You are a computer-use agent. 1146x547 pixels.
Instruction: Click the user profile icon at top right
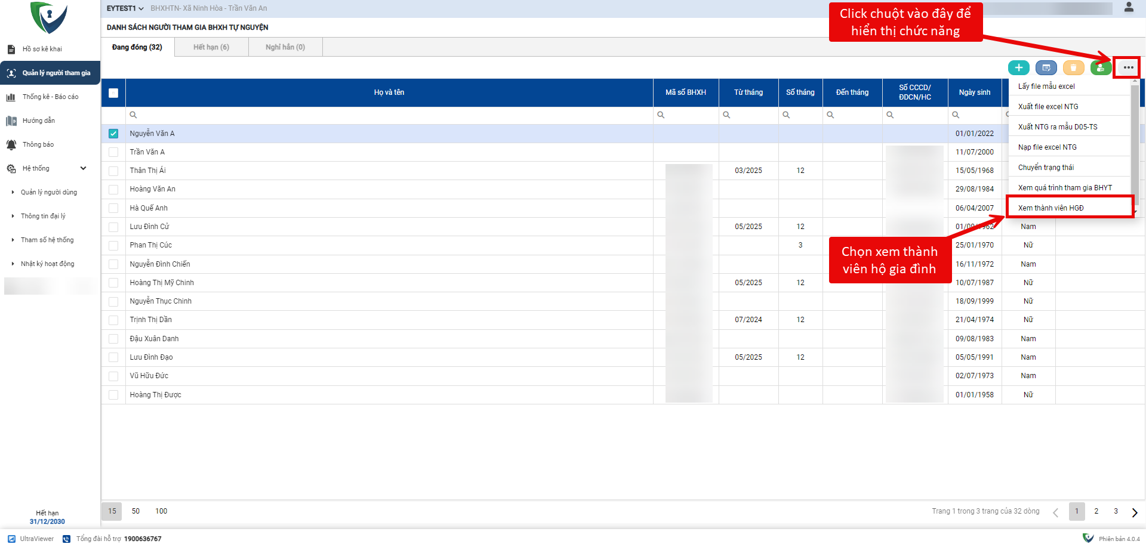click(x=1129, y=8)
